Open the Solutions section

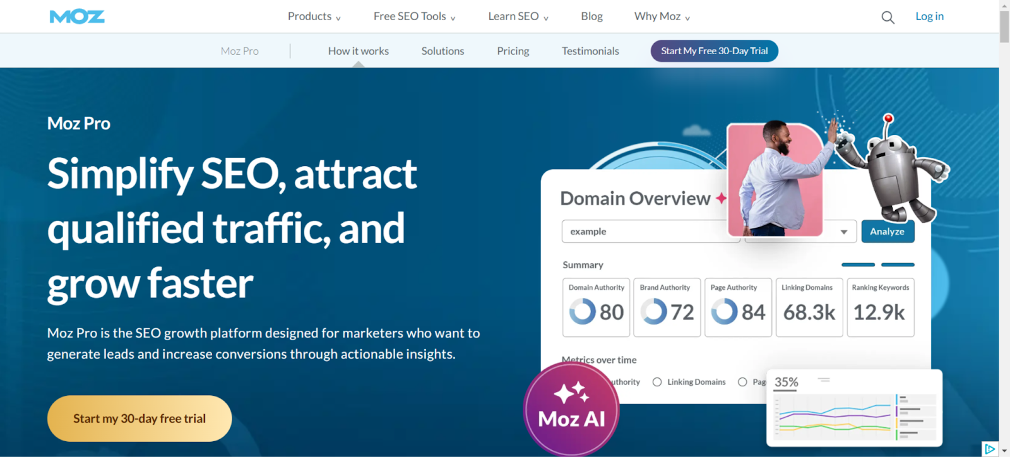pos(443,51)
